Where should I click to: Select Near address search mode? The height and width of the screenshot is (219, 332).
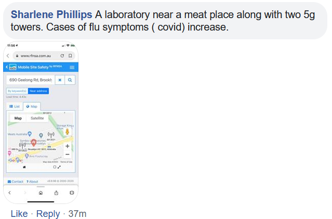tap(38, 91)
